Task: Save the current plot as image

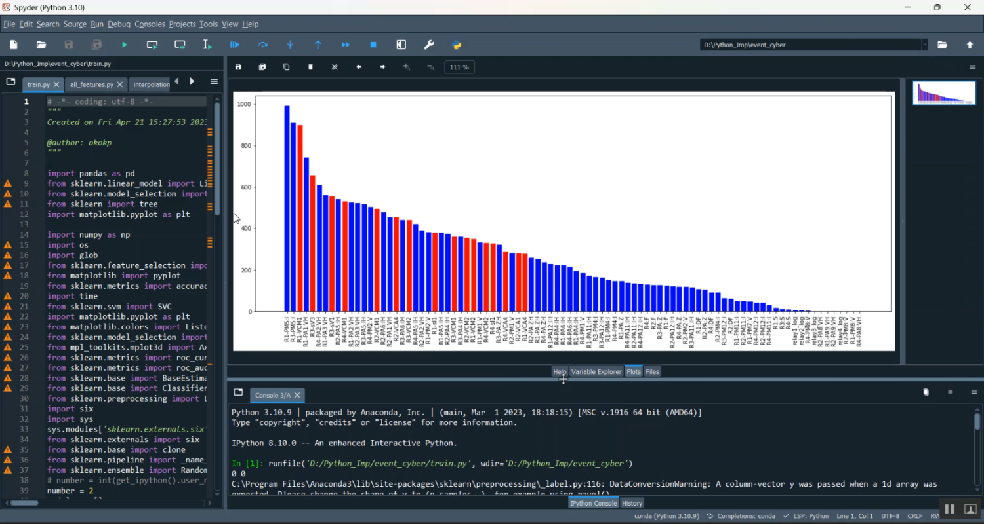Action: click(238, 66)
